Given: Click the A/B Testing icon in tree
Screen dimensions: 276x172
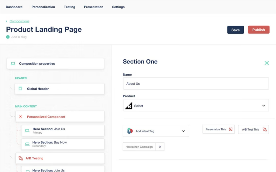Looking at the screenshot, I should [x=21, y=158].
